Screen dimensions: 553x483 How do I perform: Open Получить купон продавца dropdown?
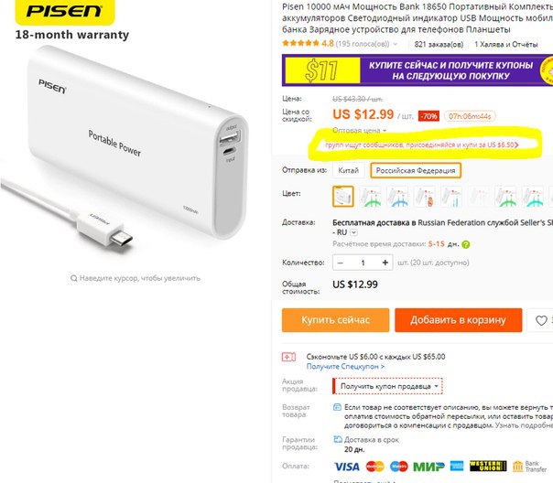387,386
